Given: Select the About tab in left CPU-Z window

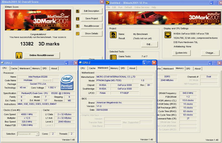Looking at the screenshot, I should click(54, 69).
